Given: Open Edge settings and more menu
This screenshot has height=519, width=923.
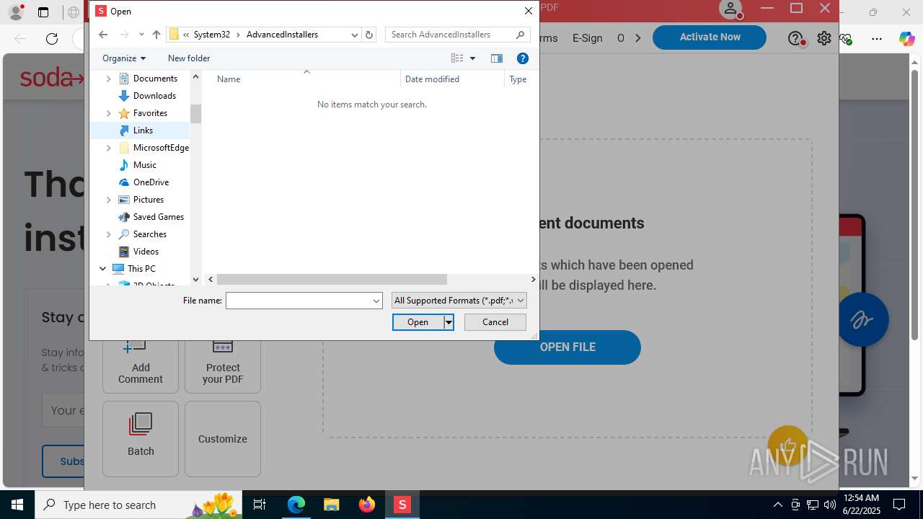Looking at the screenshot, I should (x=877, y=39).
